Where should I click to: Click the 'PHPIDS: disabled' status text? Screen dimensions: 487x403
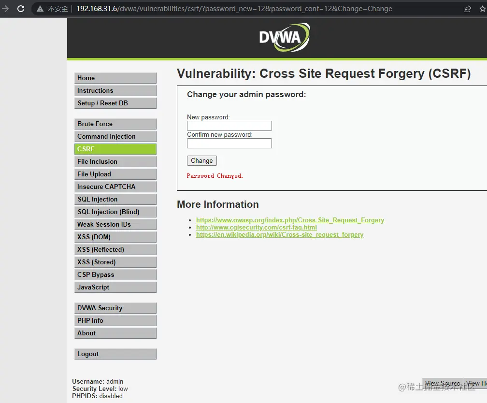pos(97,396)
